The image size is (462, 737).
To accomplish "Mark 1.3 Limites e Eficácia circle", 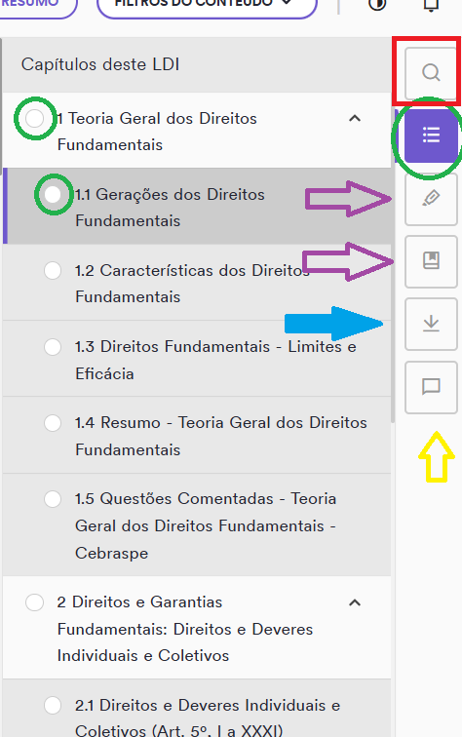I will tap(53, 347).
